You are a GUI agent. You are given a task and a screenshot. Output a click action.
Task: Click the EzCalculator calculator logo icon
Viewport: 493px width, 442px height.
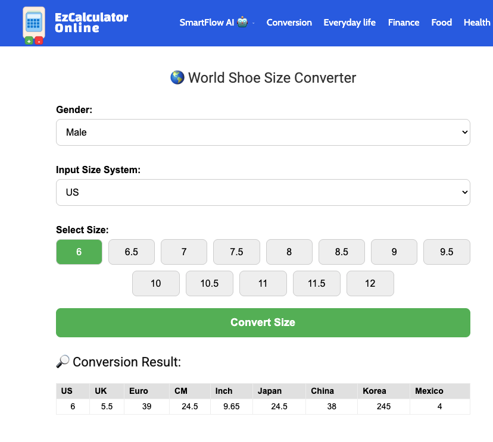(x=34, y=25)
